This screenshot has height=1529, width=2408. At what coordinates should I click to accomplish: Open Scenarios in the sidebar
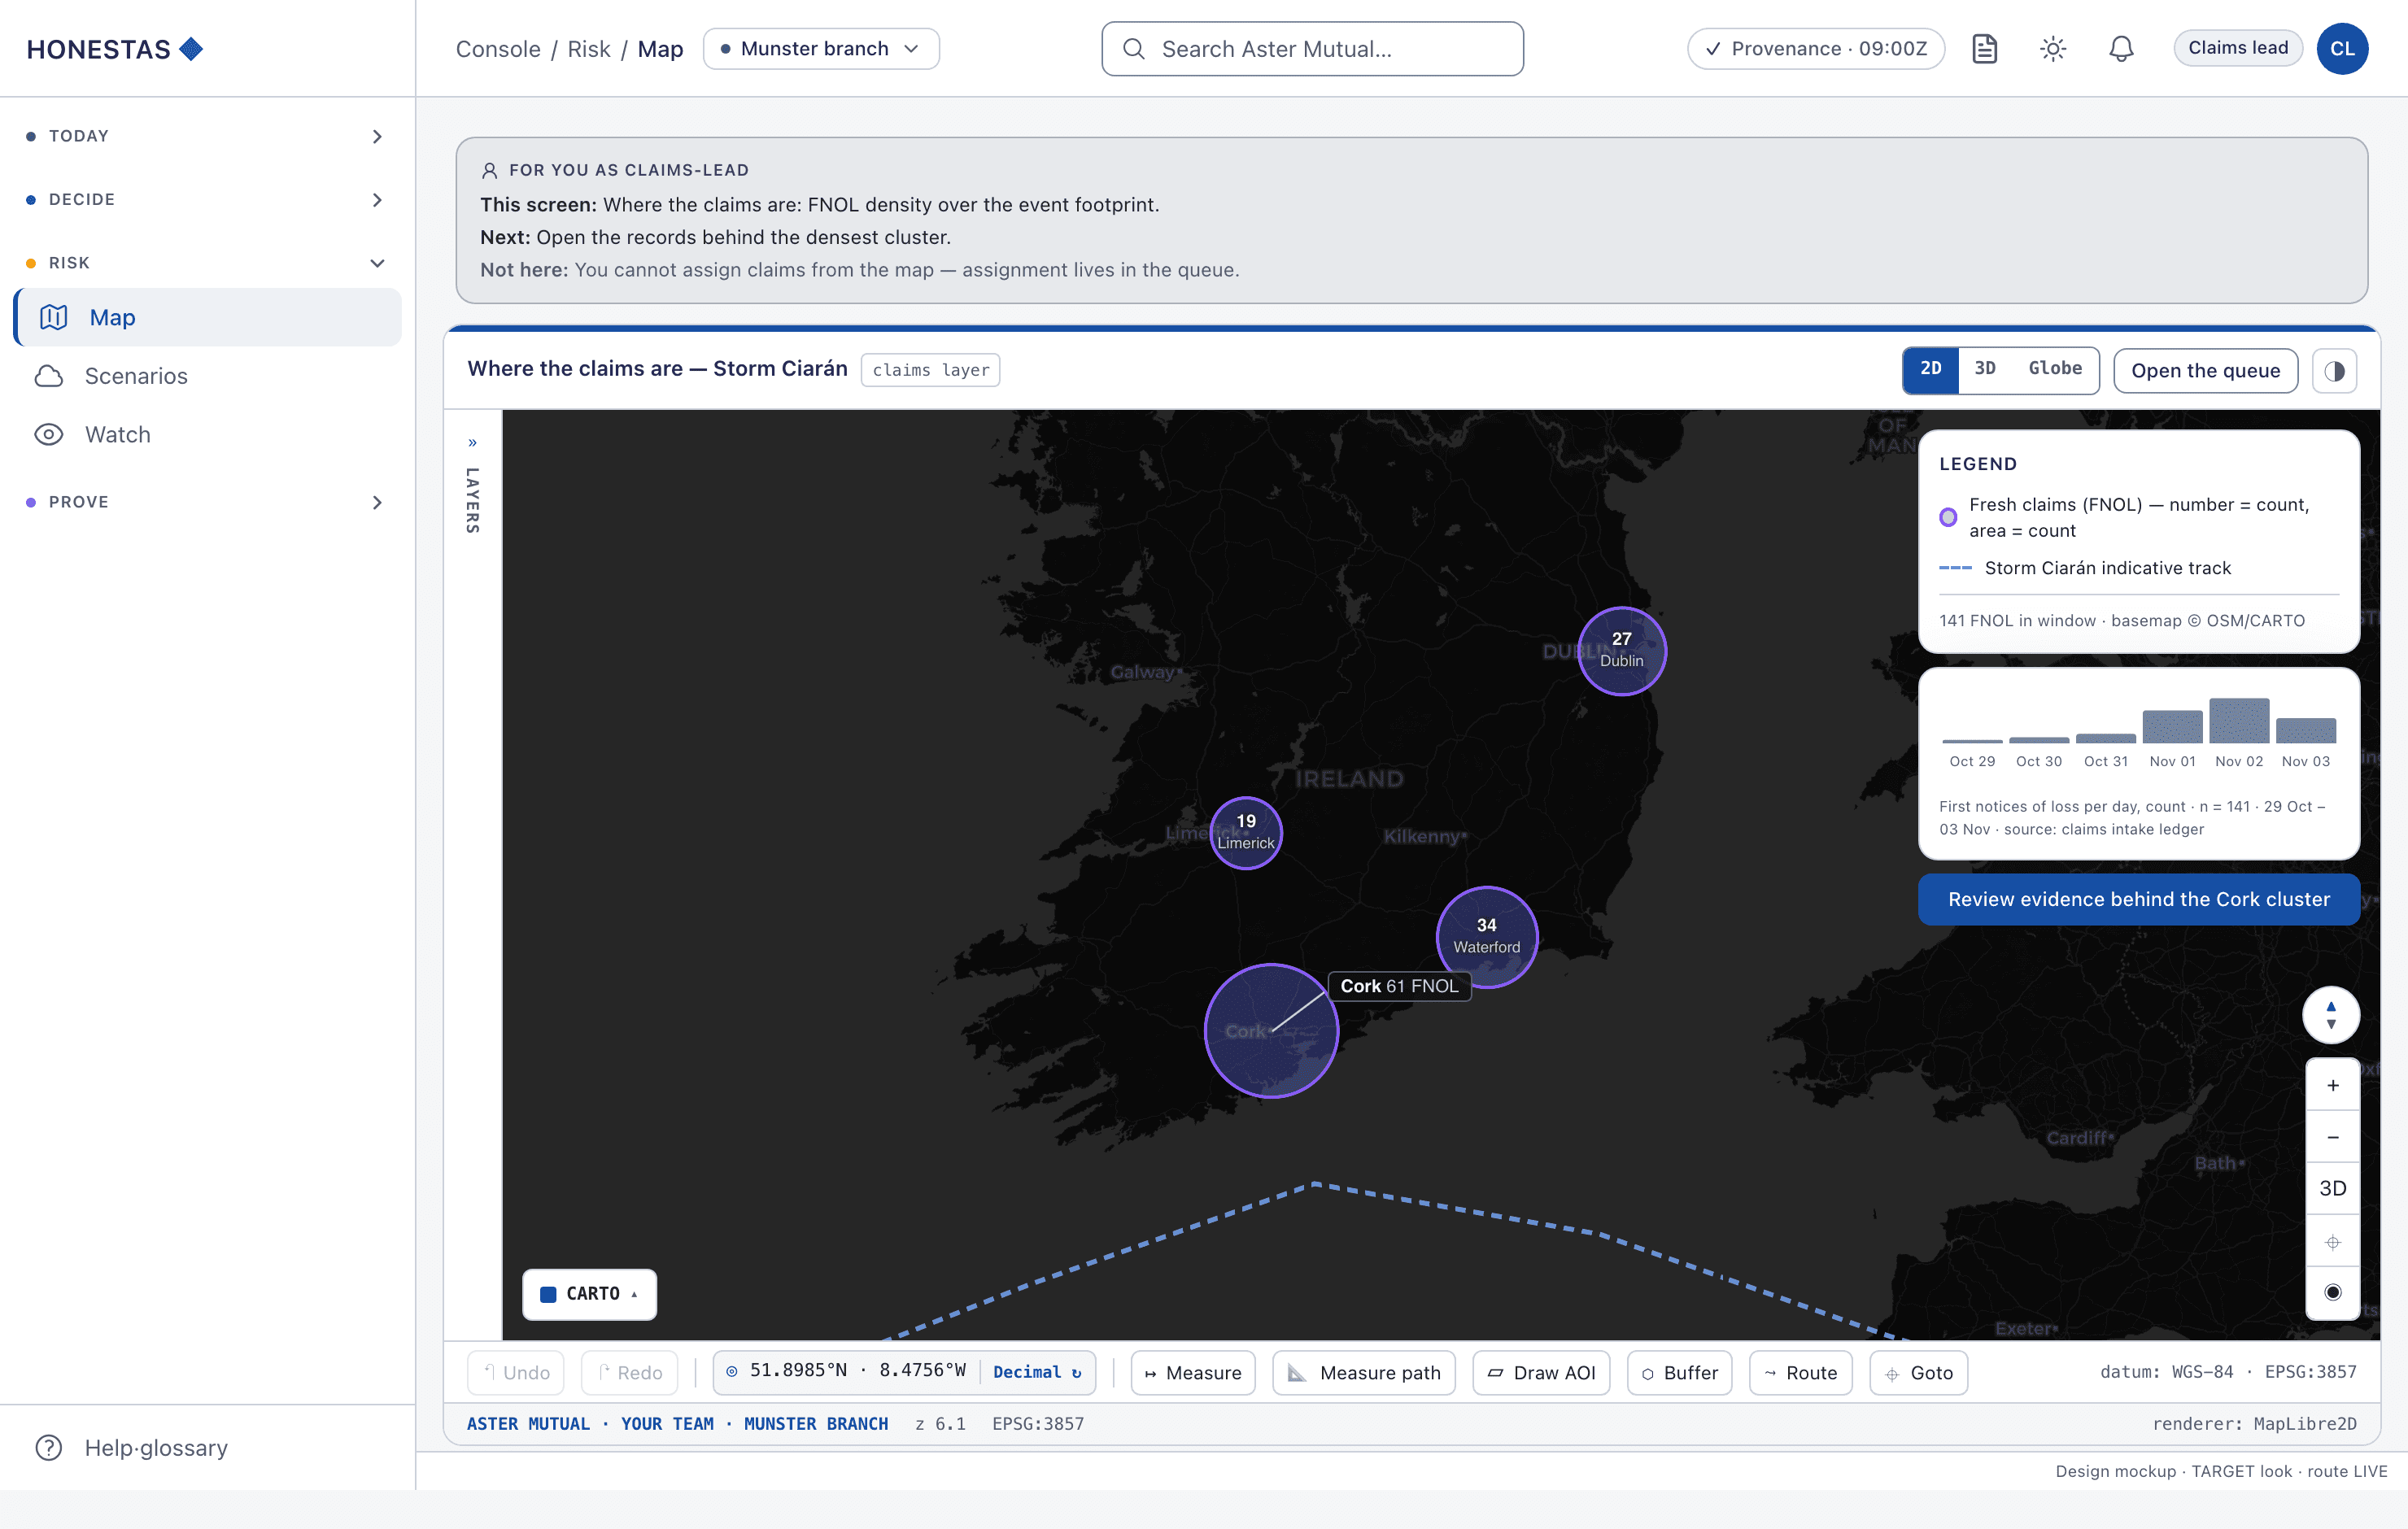coord(208,376)
